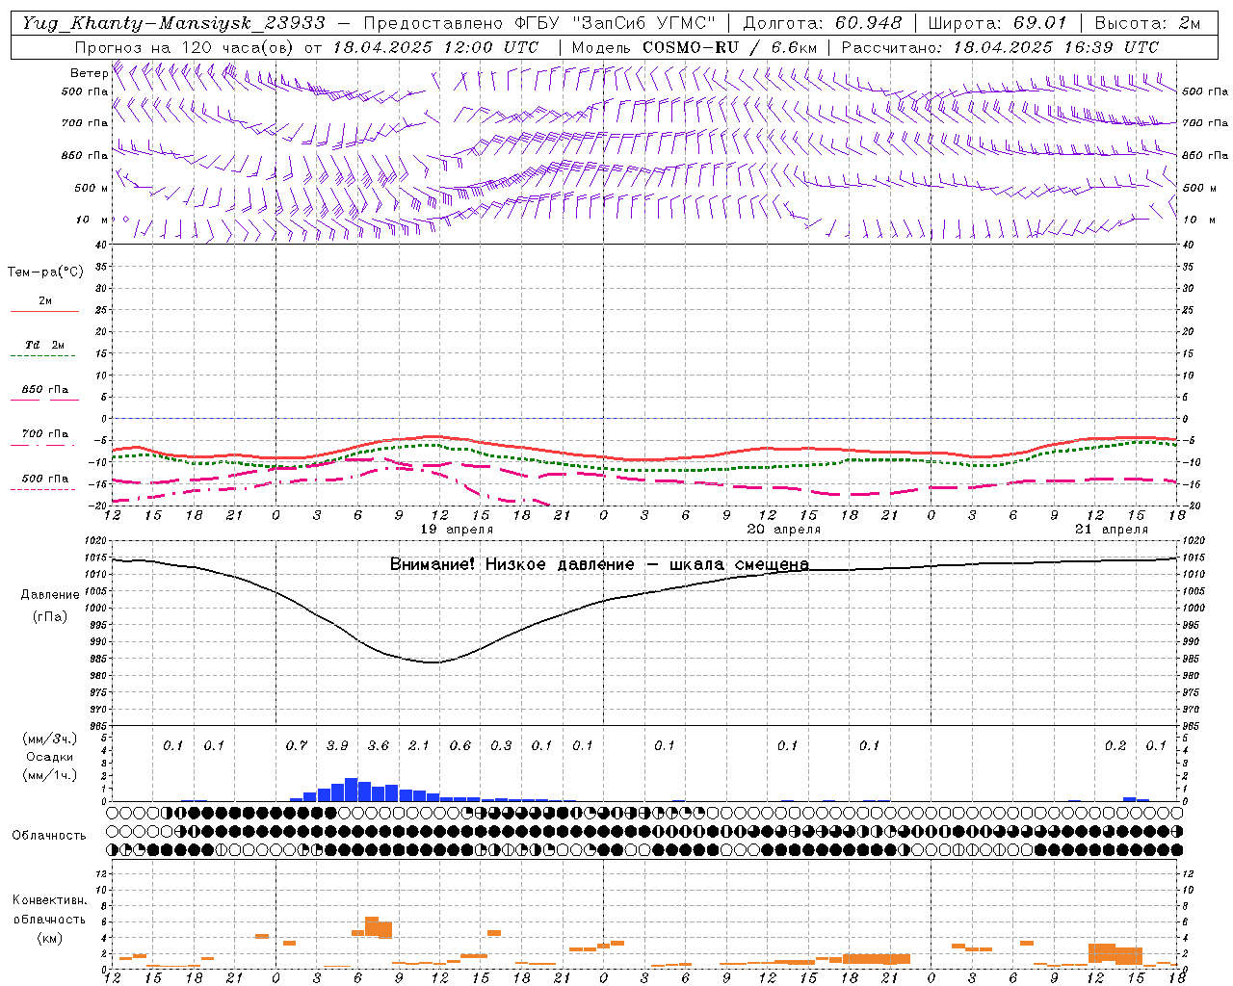This screenshot has width=1233, height=986.
Task: Click the Долгота: 60.948 value
Action: point(823,23)
